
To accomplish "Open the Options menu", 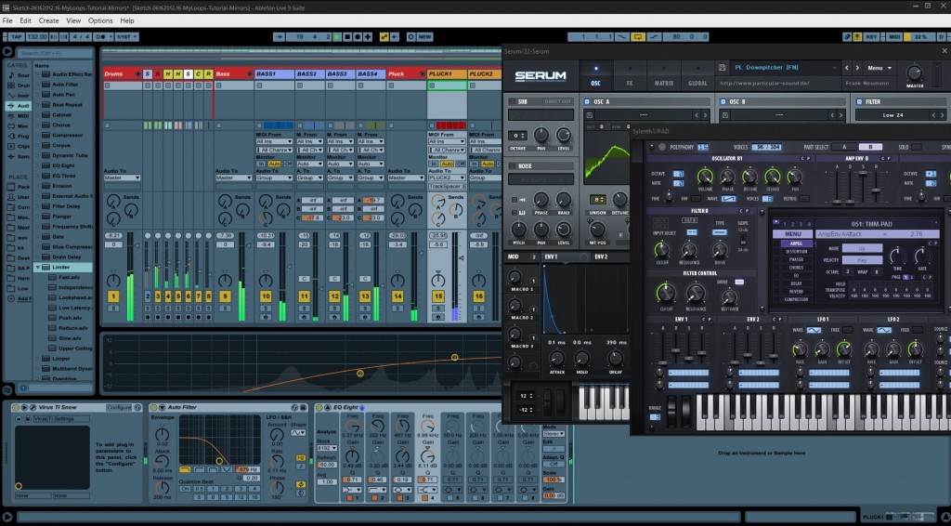I will [x=100, y=20].
